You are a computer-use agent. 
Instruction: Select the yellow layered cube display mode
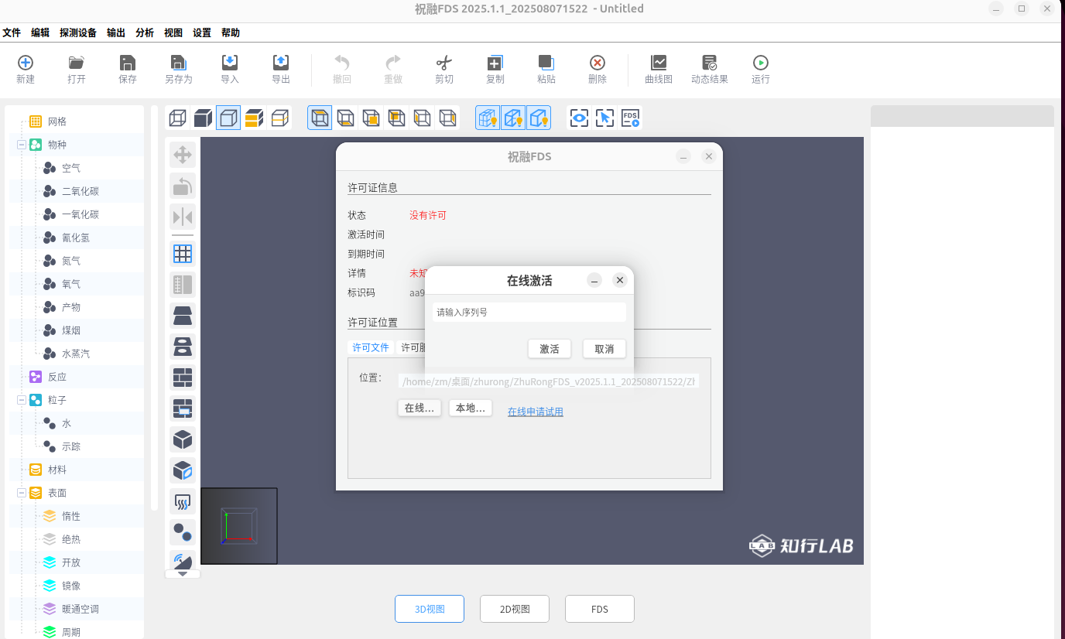254,118
